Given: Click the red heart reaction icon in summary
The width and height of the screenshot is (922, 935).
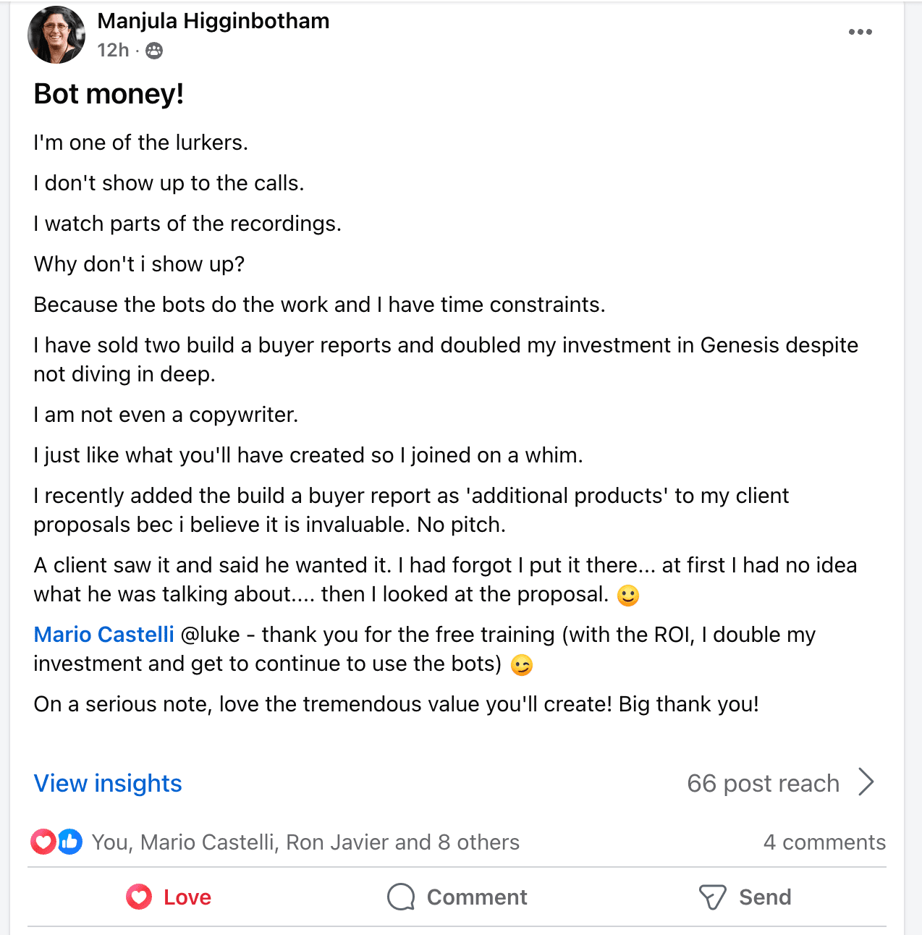Looking at the screenshot, I should 43,842.
